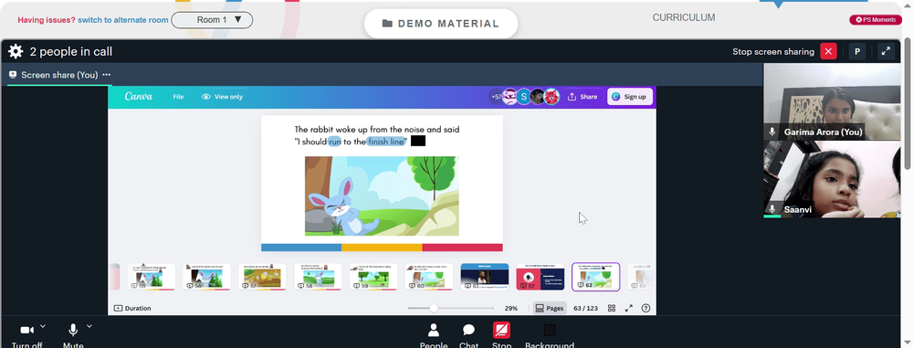Select the Screen share (You) tab

coord(59,75)
